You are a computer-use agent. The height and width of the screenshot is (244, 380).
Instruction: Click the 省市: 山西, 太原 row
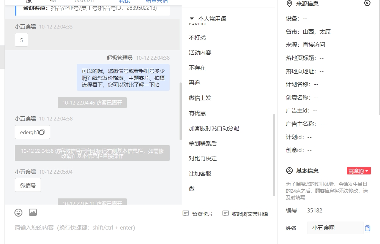(x=308, y=32)
